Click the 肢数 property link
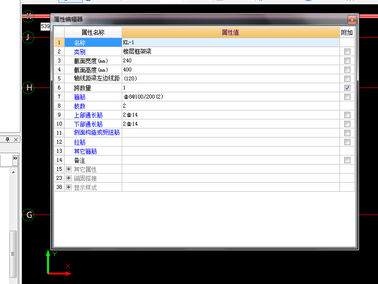This screenshot has height=284, width=378. [x=79, y=106]
